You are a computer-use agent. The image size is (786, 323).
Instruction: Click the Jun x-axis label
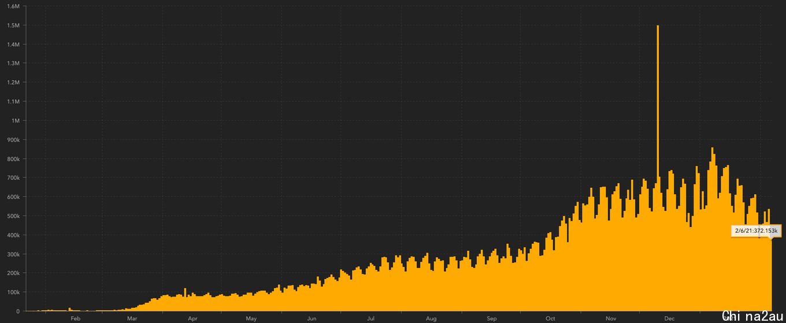[x=312, y=318]
